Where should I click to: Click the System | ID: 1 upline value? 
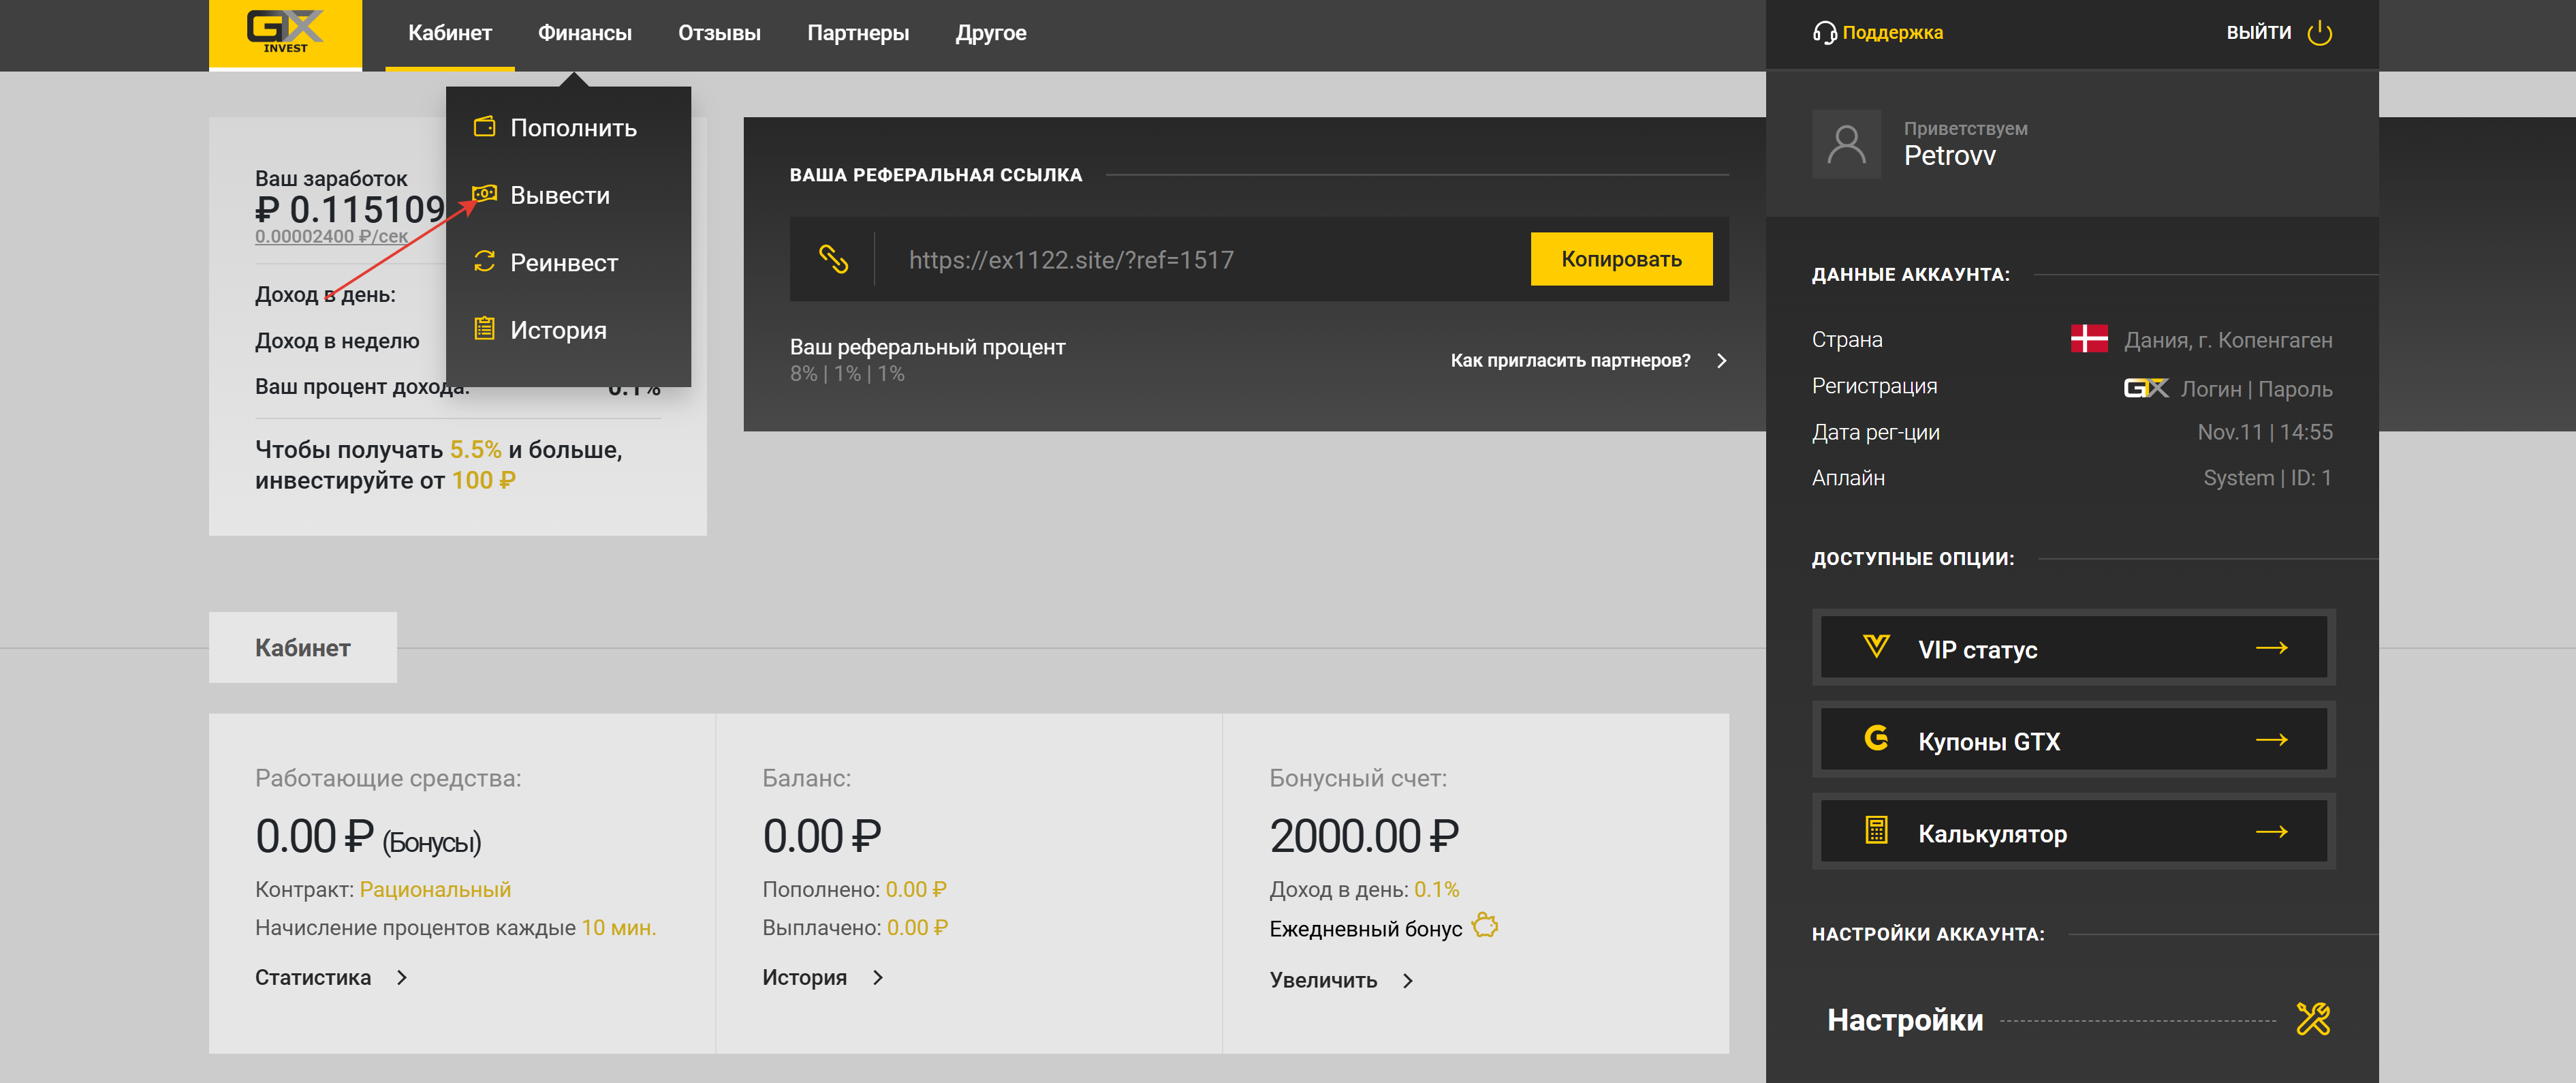2268,478
